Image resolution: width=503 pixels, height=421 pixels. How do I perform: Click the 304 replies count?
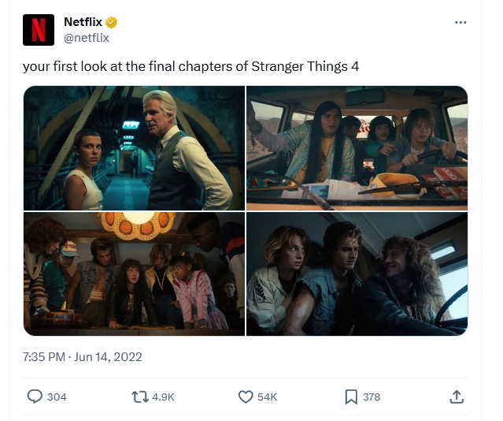(57, 397)
